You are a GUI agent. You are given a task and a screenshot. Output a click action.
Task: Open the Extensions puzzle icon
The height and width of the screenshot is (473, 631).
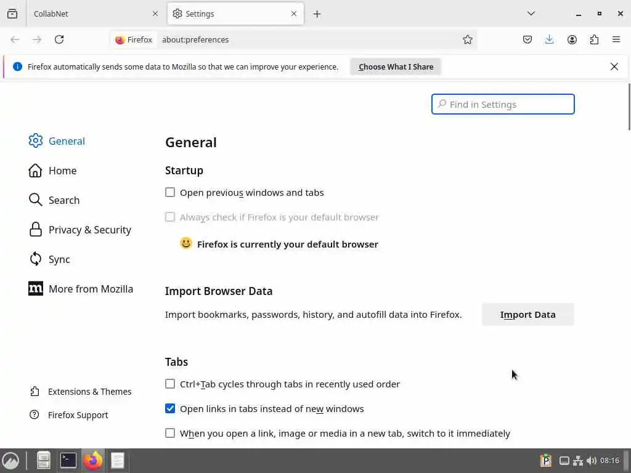tap(594, 39)
